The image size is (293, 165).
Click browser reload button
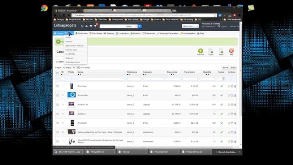64,15
